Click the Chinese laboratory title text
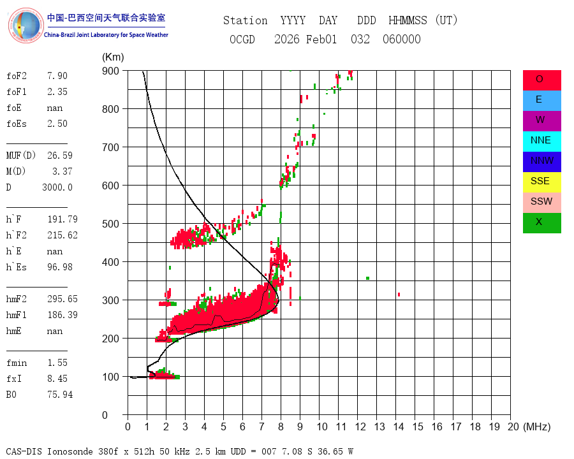The height and width of the screenshot is (459, 574). pos(106,18)
